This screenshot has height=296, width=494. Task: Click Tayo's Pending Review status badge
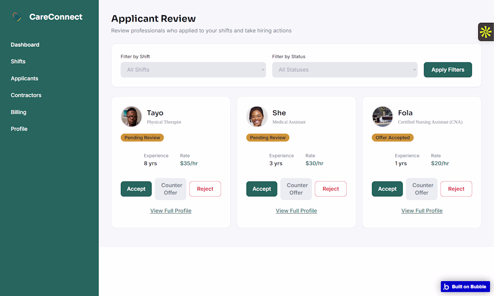142,137
